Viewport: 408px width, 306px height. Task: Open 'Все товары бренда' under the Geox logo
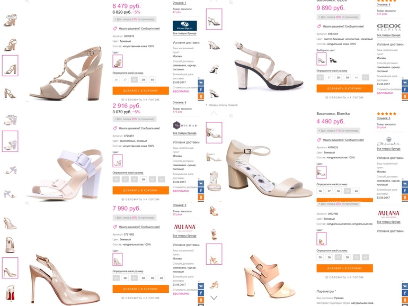(388, 35)
